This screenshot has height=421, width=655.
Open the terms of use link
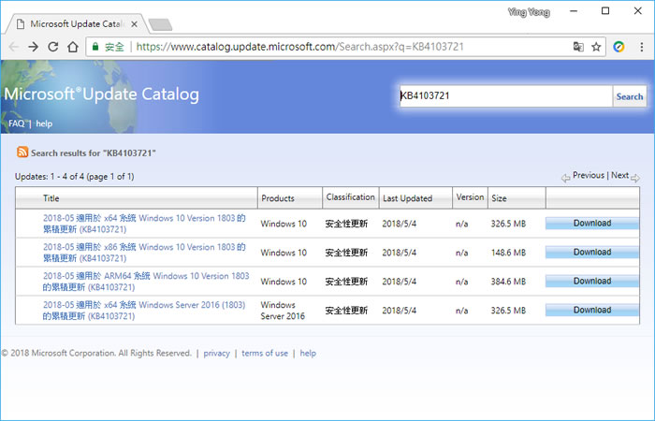pyautogui.click(x=265, y=354)
